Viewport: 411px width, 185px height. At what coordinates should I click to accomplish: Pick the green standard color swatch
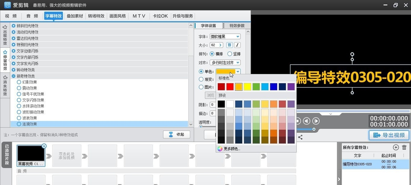(256, 86)
